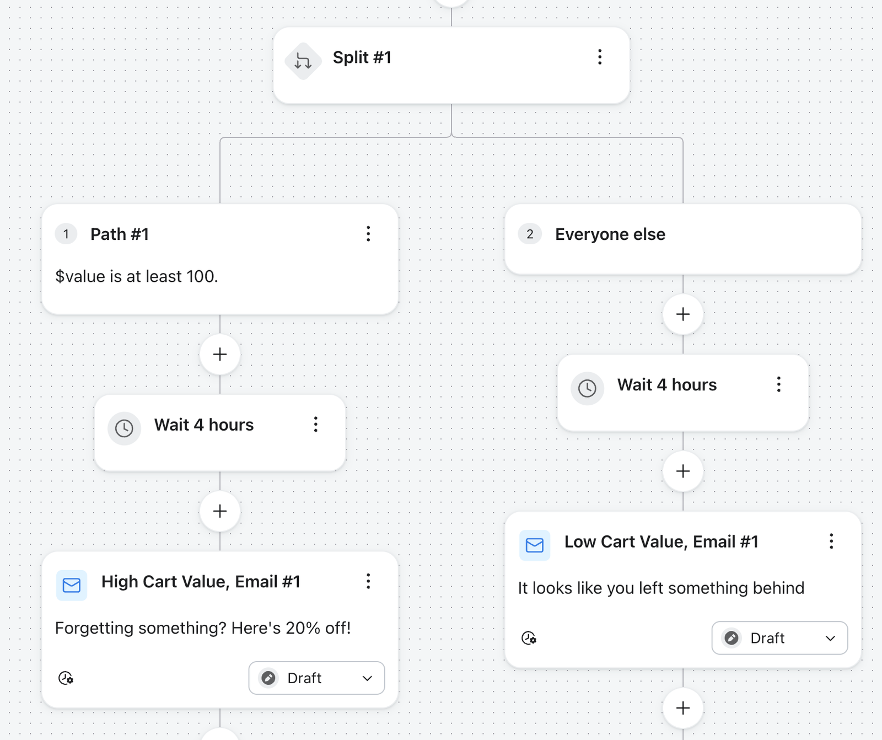Click the High Cart Value email envelope icon
This screenshot has width=882, height=740.
(x=72, y=585)
